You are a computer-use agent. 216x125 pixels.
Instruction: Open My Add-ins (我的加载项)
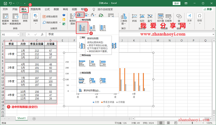point(50,23)
